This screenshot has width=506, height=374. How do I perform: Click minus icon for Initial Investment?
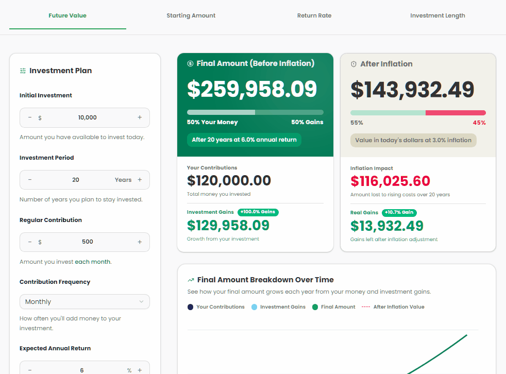click(x=30, y=117)
